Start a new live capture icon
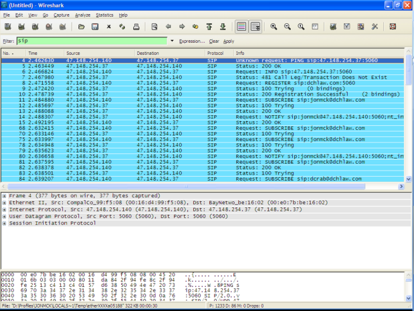414x311 pixels. click(x=35, y=27)
